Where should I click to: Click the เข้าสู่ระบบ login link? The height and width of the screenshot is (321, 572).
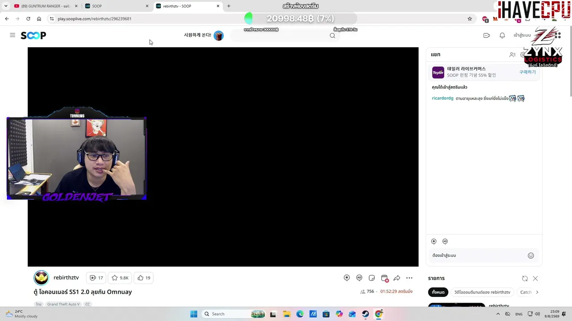[x=522, y=35]
